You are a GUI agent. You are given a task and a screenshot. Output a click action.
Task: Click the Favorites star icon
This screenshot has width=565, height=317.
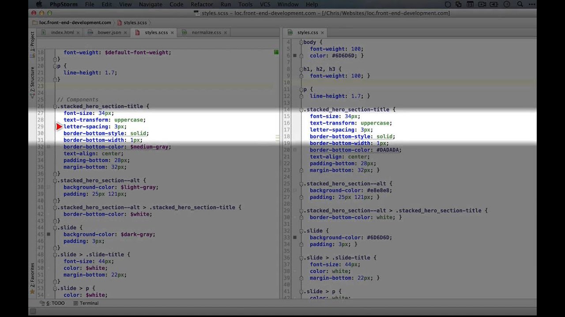pos(32,291)
